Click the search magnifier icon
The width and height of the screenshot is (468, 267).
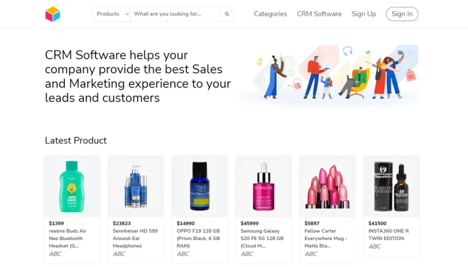(x=227, y=14)
